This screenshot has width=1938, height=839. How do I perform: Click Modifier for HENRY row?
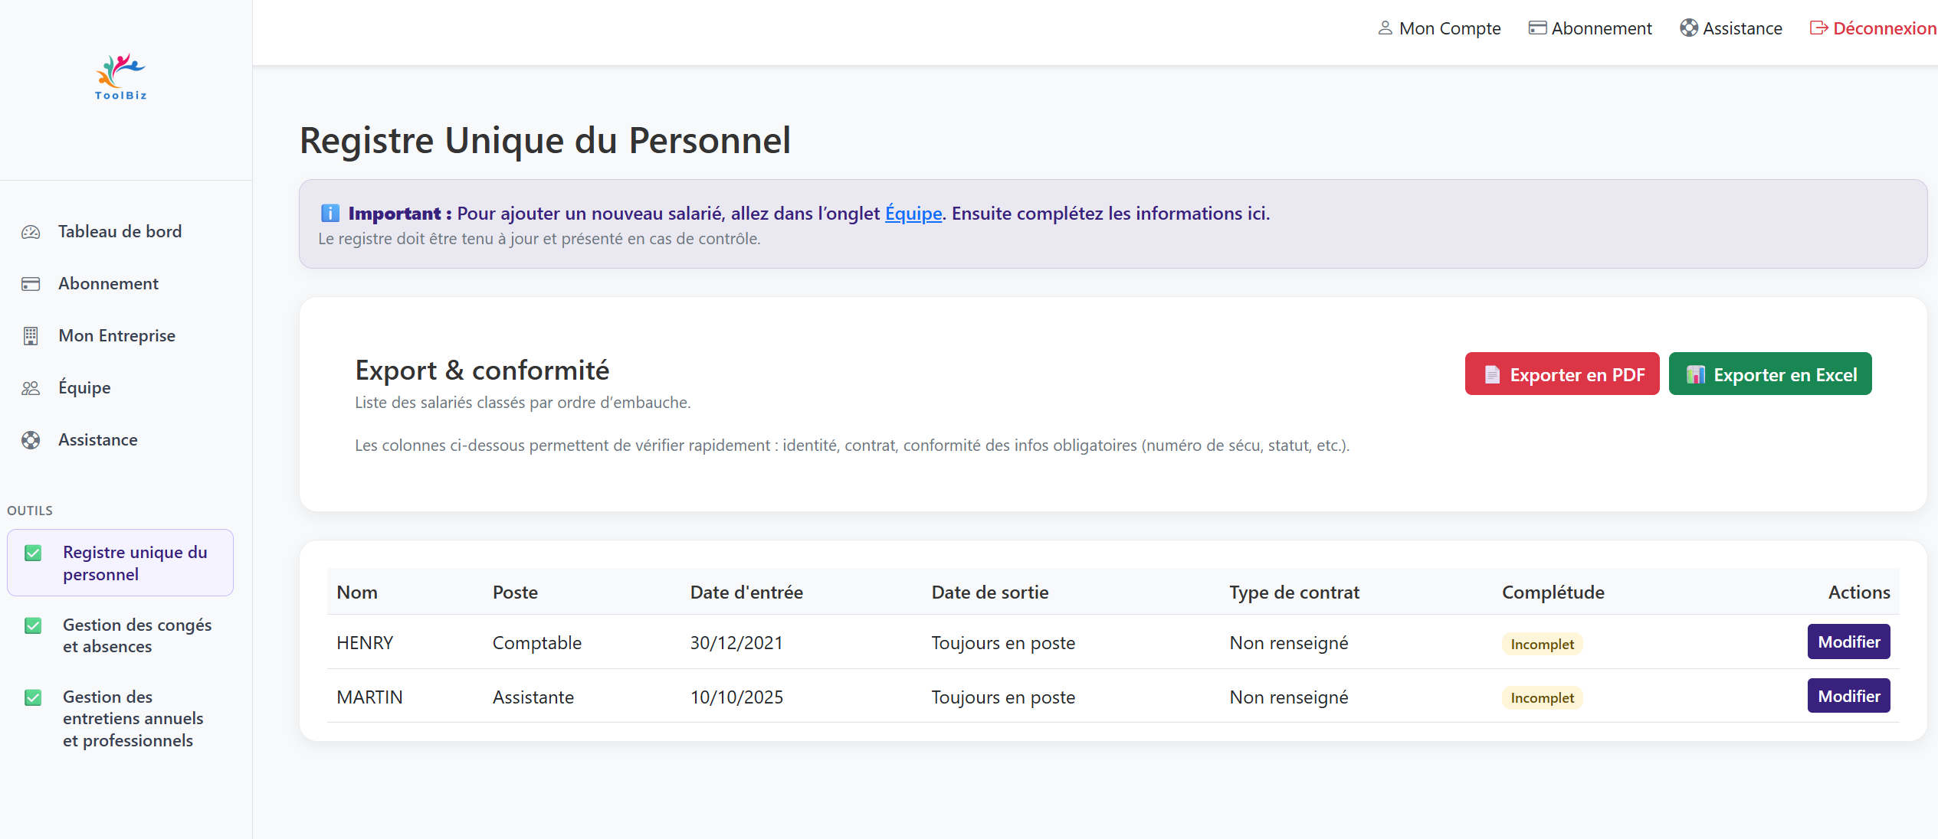1848,642
